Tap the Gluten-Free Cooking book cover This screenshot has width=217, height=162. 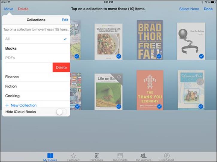click(x=108, y=42)
